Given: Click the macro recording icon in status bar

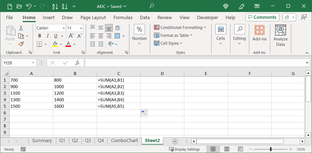Looking at the screenshot, I should point(23,149).
